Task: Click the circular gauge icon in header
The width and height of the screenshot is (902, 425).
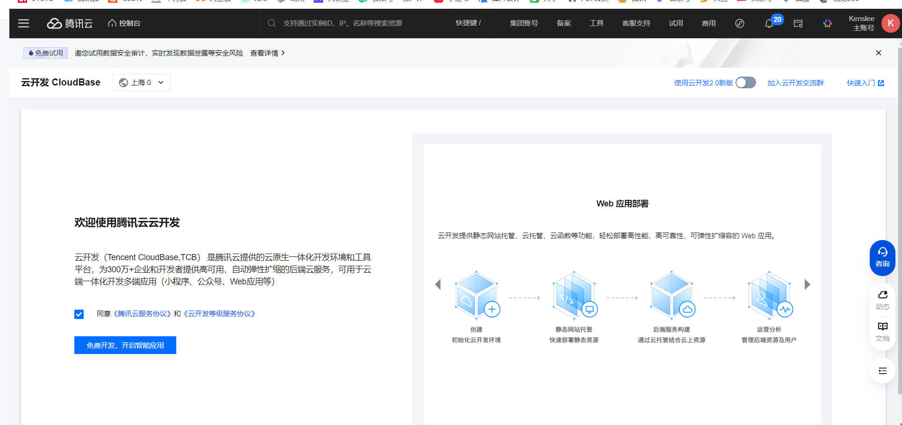Action: coord(740,23)
